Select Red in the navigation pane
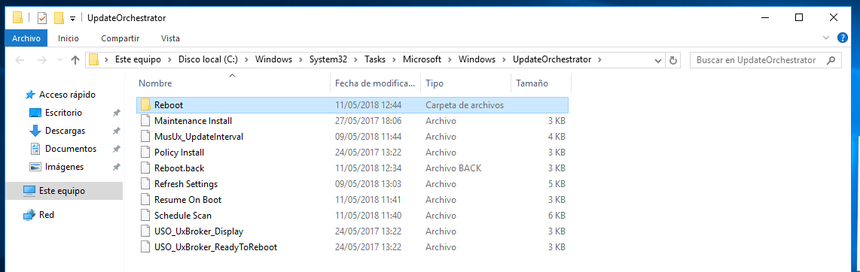 coord(47,215)
